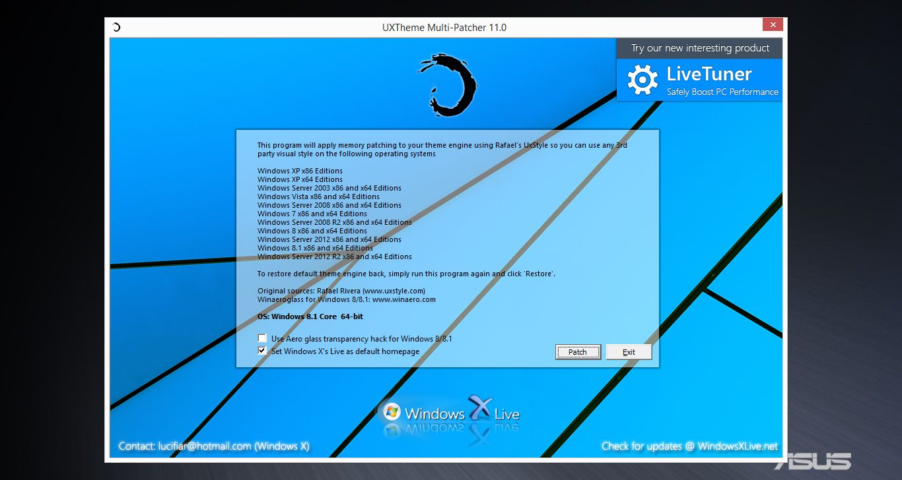The image size is (902, 480).
Task: Click the Try our new interesting product banner
Action: tap(699, 47)
